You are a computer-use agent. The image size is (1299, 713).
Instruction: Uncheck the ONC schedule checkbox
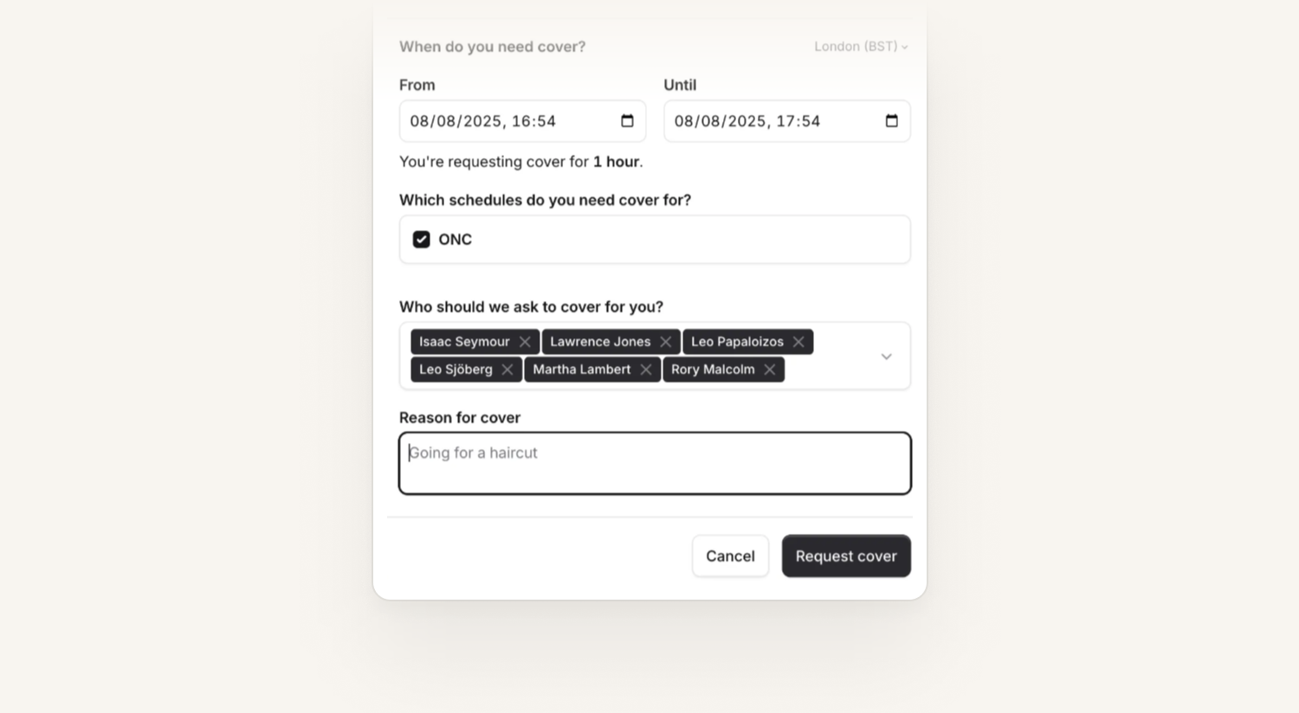(422, 240)
